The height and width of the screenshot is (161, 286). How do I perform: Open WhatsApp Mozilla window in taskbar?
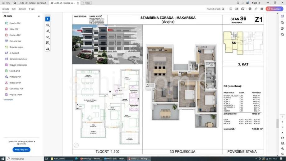pos(91,159)
